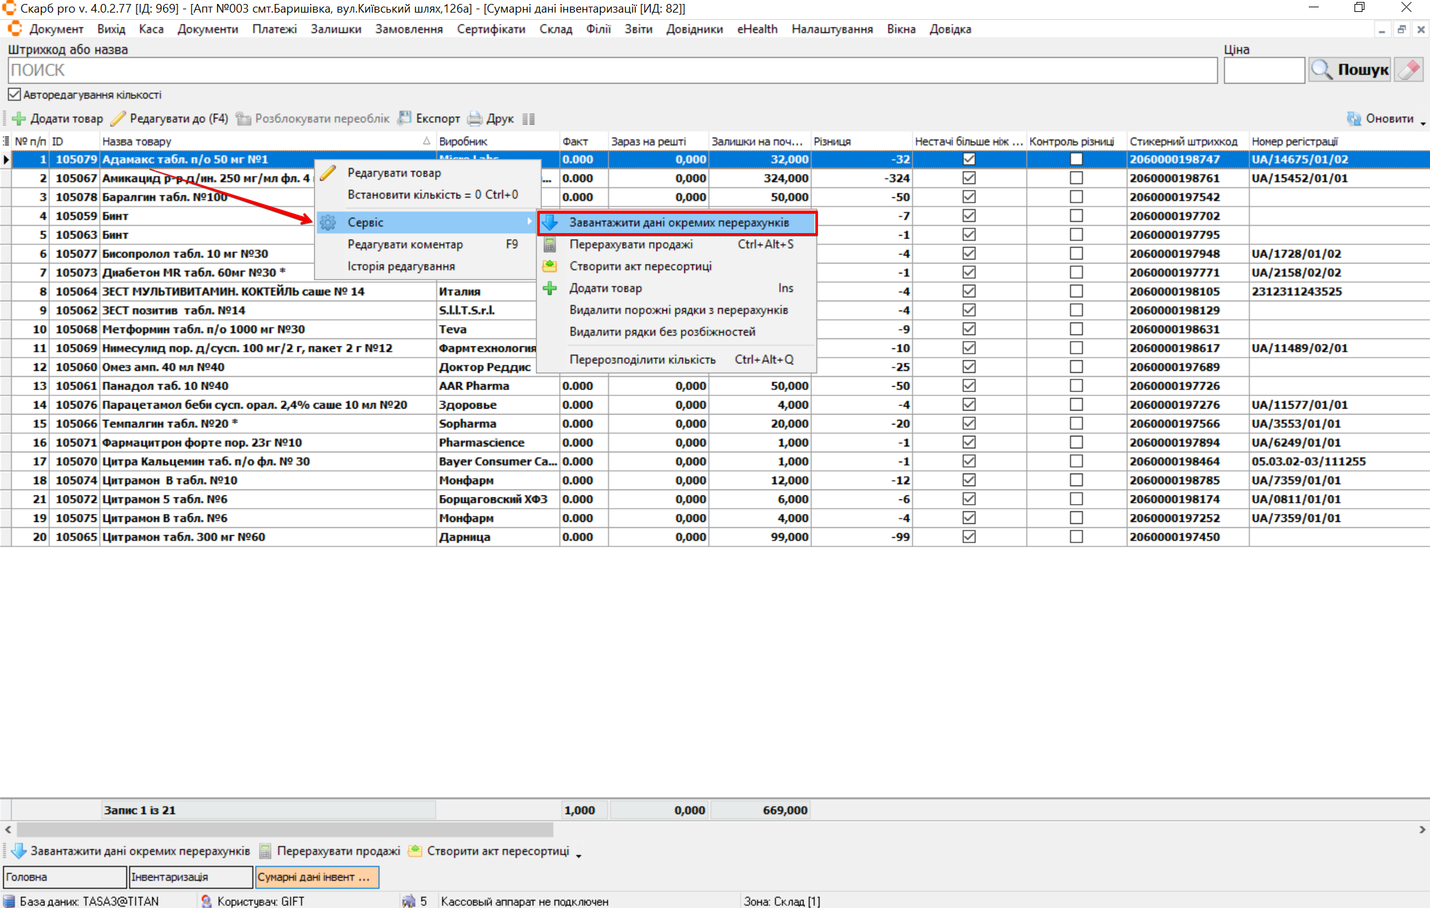The width and height of the screenshot is (1430, 908).
Task: Select Створити акт пересортиці in submenu
Action: click(640, 266)
